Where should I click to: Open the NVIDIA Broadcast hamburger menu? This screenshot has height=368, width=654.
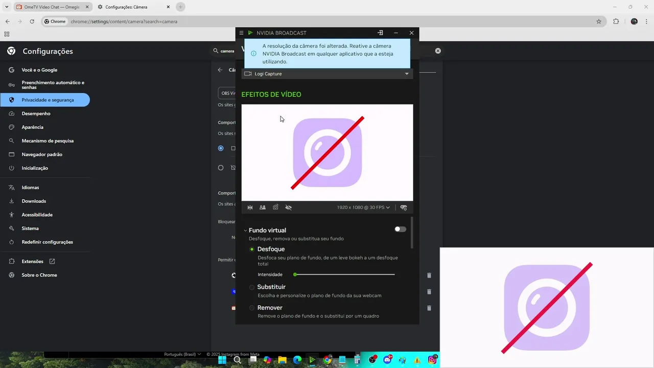point(242,33)
